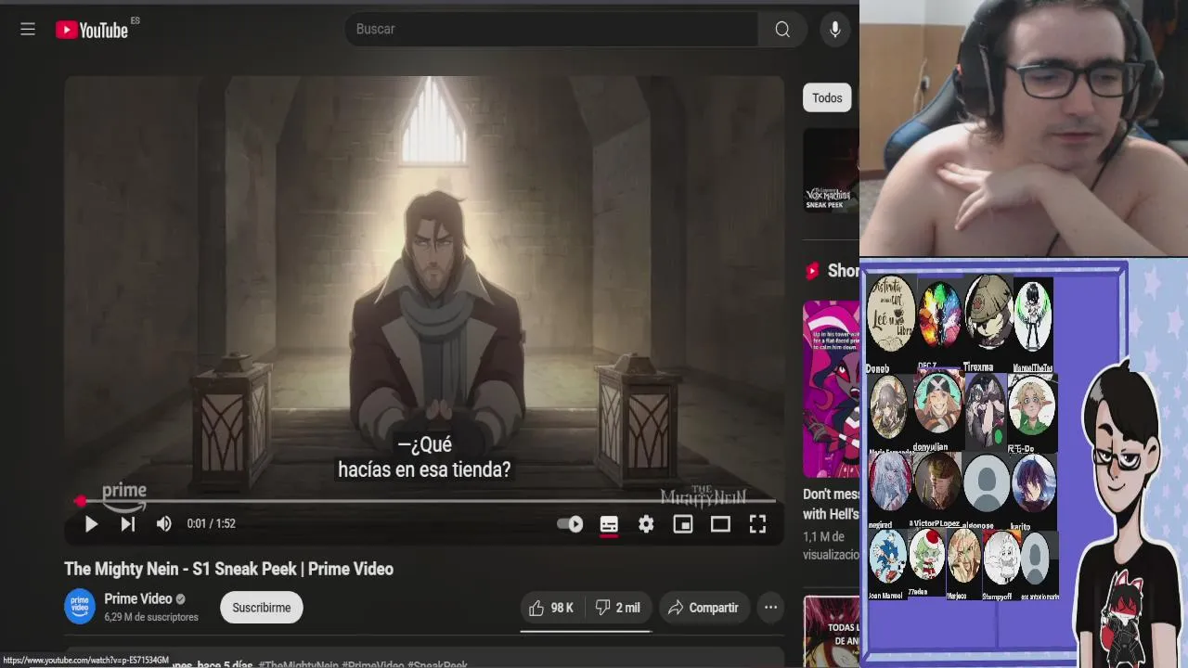Click the Suscribirme button
The width and height of the screenshot is (1188, 668).
point(262,608)
